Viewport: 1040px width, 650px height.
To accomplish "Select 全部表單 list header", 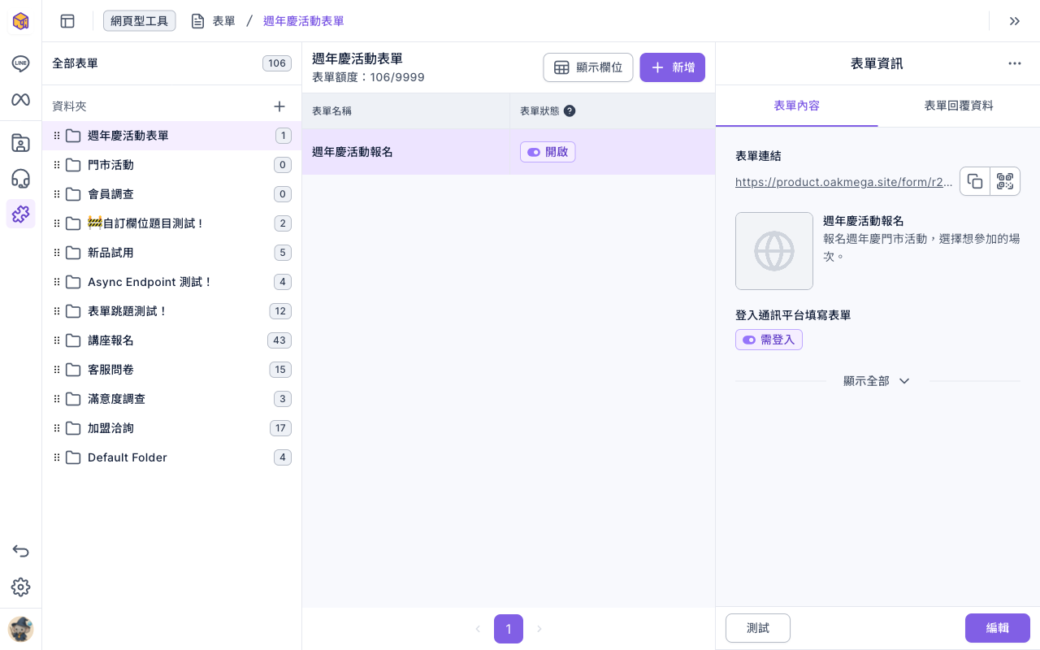I will (x=171, y=63).
